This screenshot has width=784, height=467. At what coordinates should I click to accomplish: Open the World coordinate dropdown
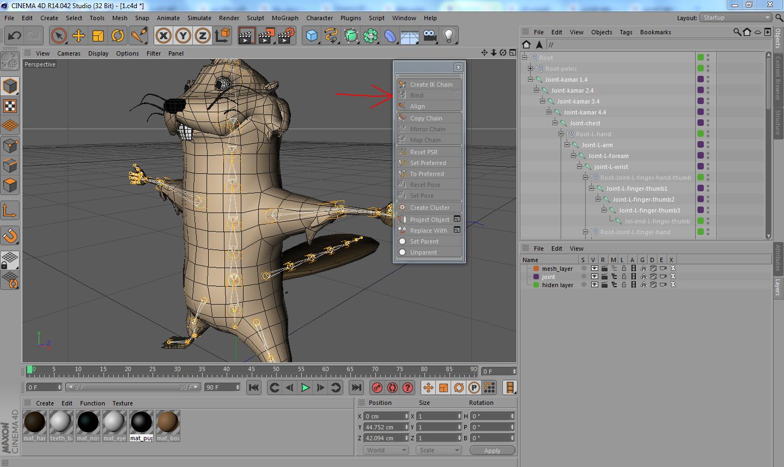tap(386, 450)
